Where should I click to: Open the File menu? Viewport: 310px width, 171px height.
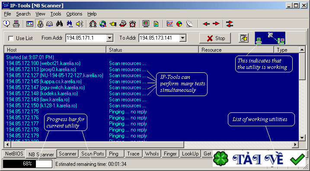[7, 14]
